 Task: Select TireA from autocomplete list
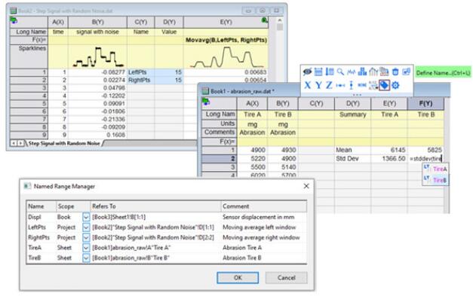click(435, 169)
